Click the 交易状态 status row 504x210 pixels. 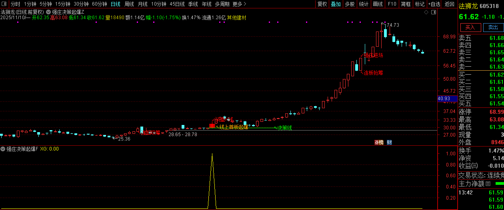(481, 175)
